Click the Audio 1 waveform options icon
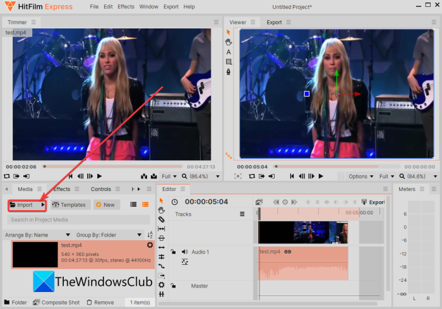The image size is (442, 309). coord(184,262)
